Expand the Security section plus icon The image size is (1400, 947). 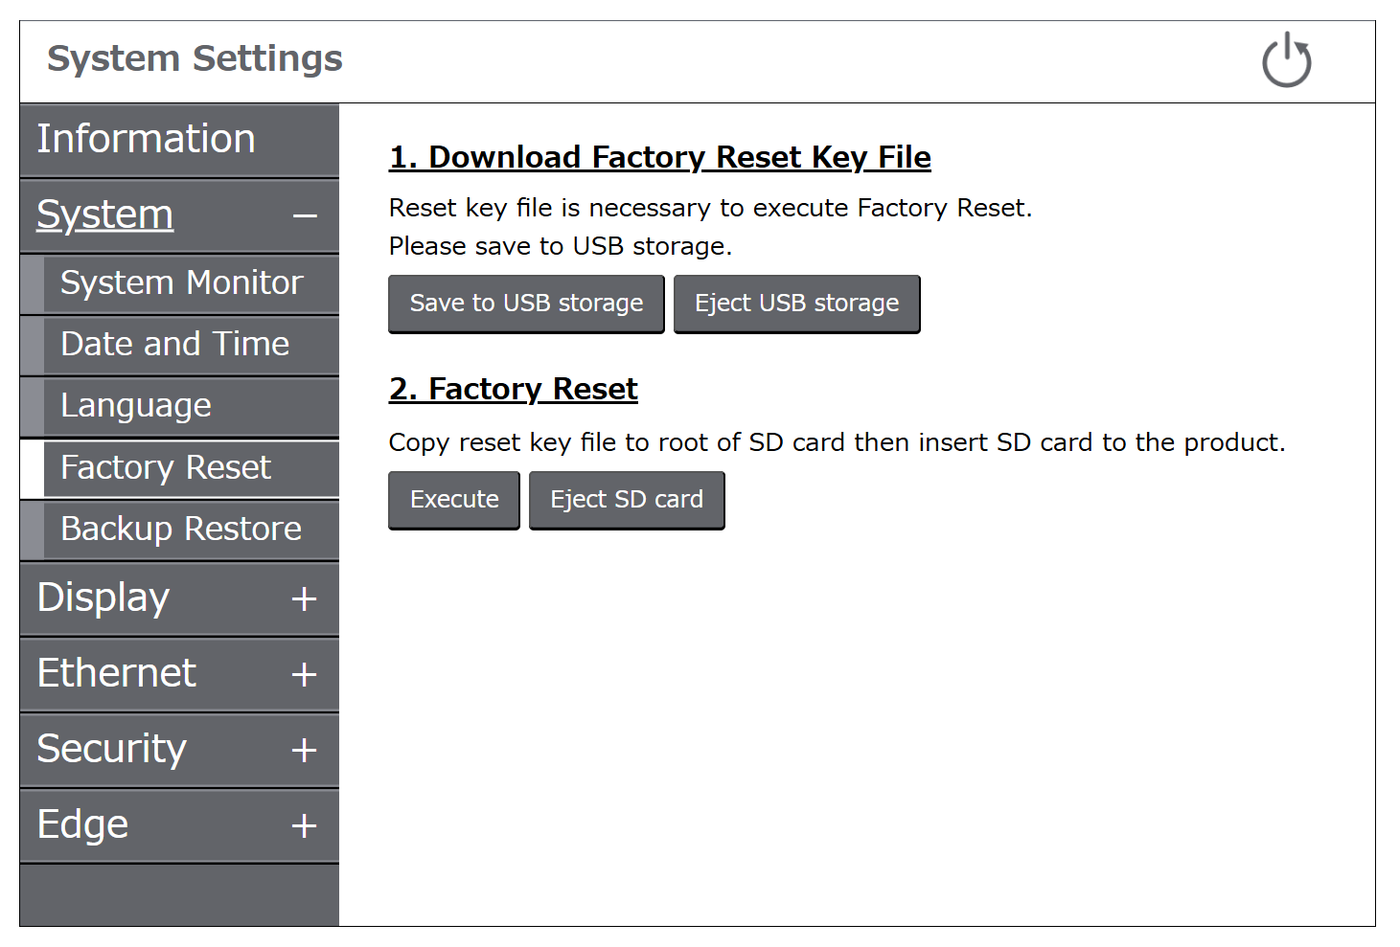click(304, 750)
